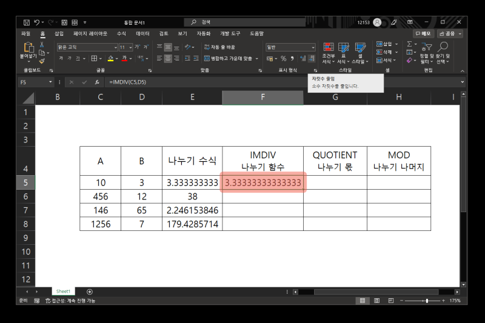
Task: Cut the selection with the scissors icon
Action: click(42, 45)
